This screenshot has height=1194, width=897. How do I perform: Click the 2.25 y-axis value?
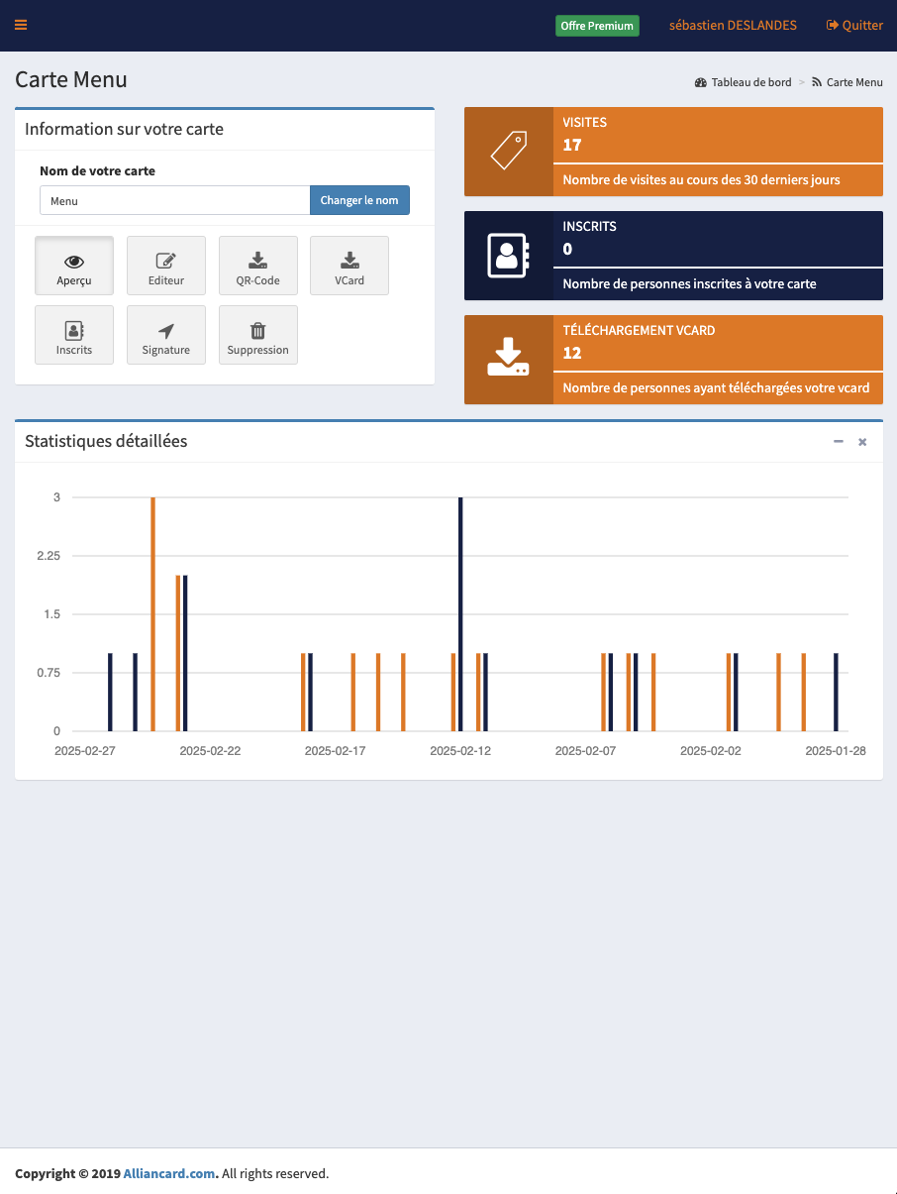tap(49, 556)
